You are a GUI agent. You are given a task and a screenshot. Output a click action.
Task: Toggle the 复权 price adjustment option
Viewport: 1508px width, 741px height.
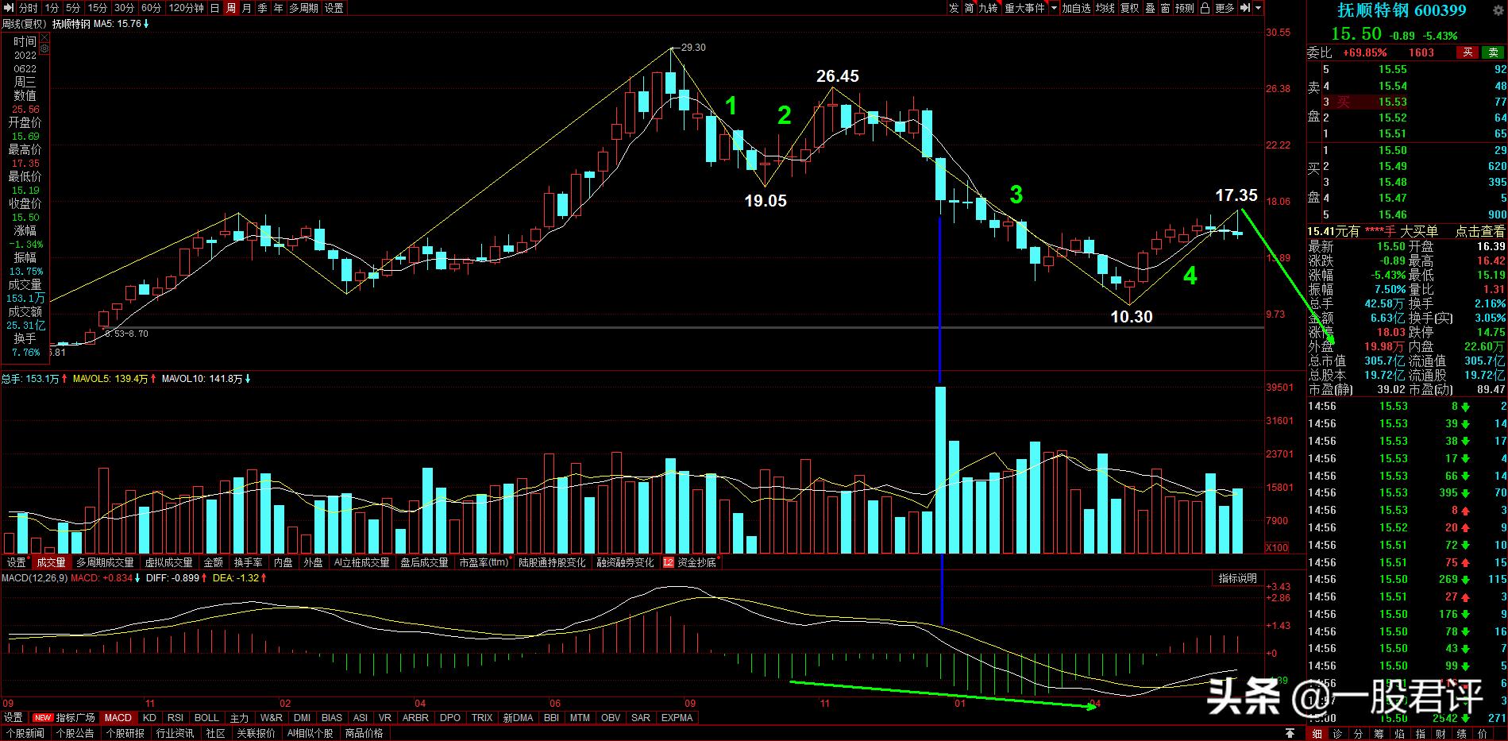[x=1129, y=8]
